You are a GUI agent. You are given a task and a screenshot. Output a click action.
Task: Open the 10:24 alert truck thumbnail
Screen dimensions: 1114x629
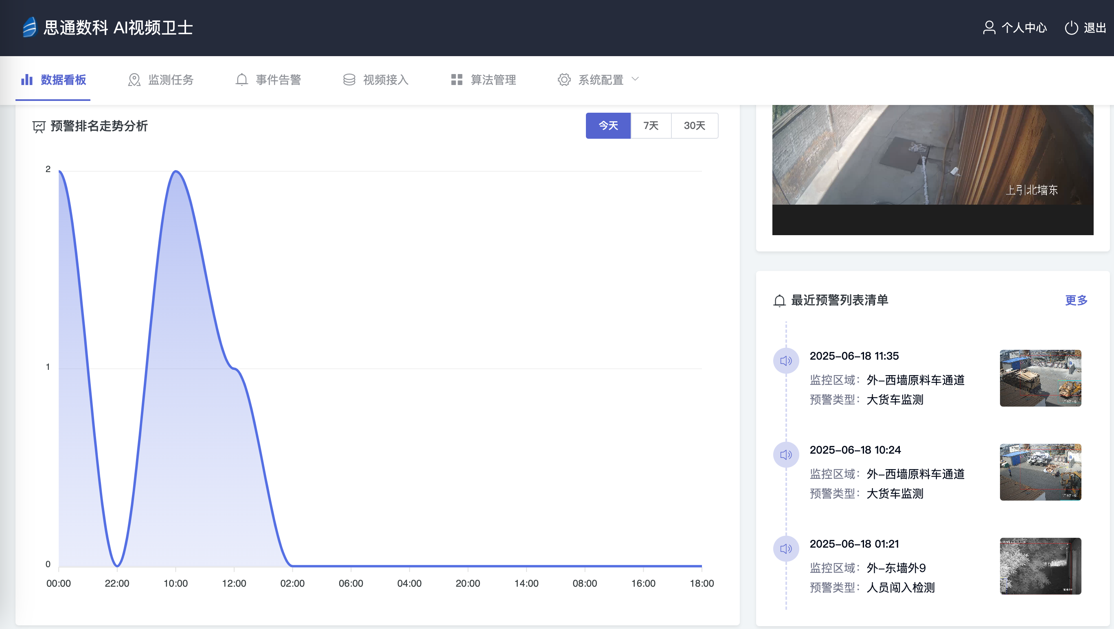click(1040, 472)
